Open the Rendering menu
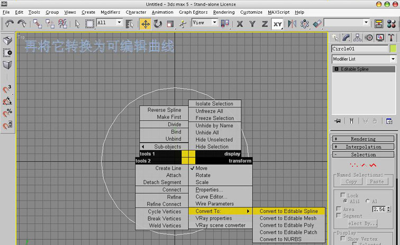 tap(224, 12)
